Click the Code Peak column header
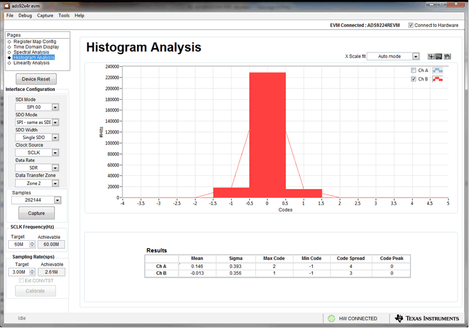This screenshot has height=328, width=469. 392,258
